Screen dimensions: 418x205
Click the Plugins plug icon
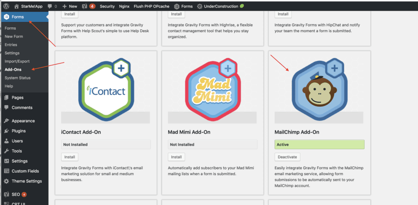tap(7, 131)
